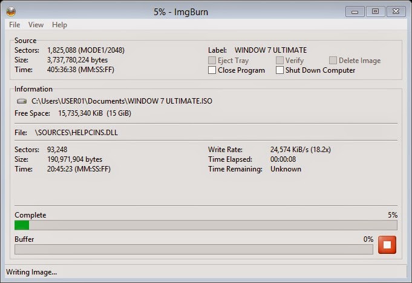The height and width of the screenshot is (283, 412).
Task: Click the 5% - ImgBurn window title
Action: coord(181,12)
